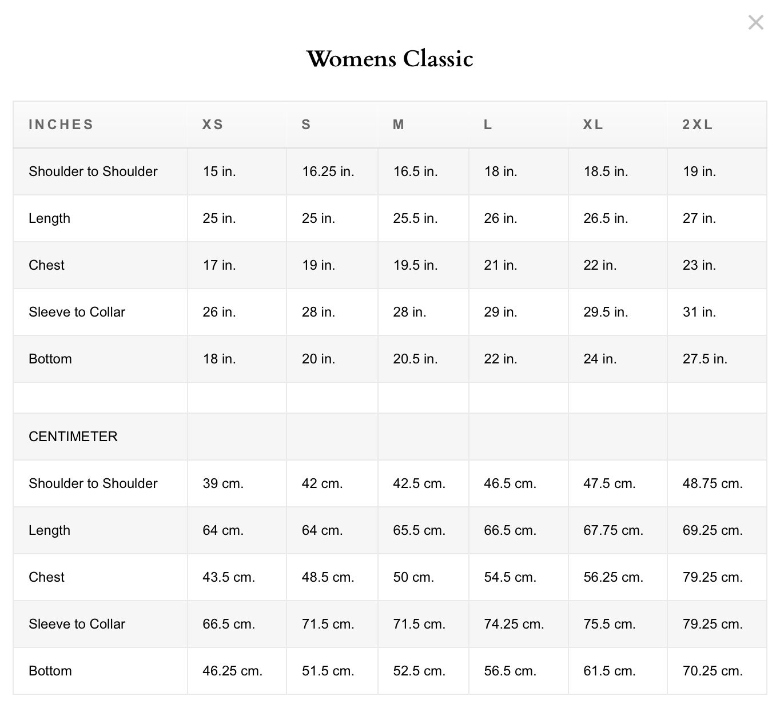Click the Chest row label in centimeter section

46,577
